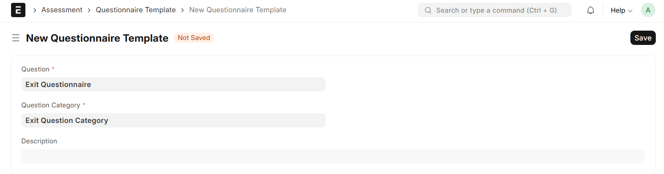This screenshot has height=174, width=664.
Task: Click chevron before New Questionnaire Template breadcrumb
Action: pos(182,10)
